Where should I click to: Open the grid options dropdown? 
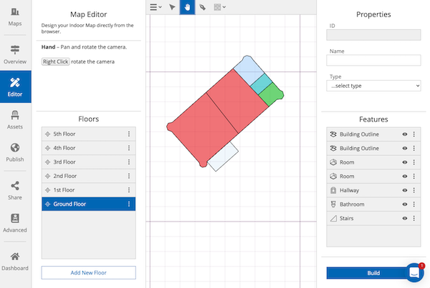(x=221, y=7)
